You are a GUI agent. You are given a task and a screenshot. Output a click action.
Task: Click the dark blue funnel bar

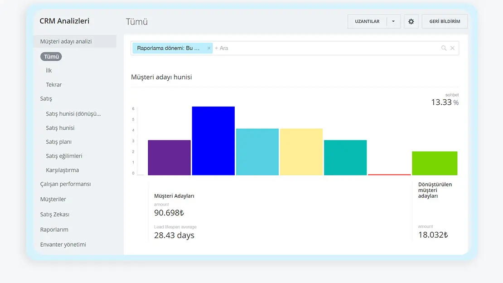213,141
